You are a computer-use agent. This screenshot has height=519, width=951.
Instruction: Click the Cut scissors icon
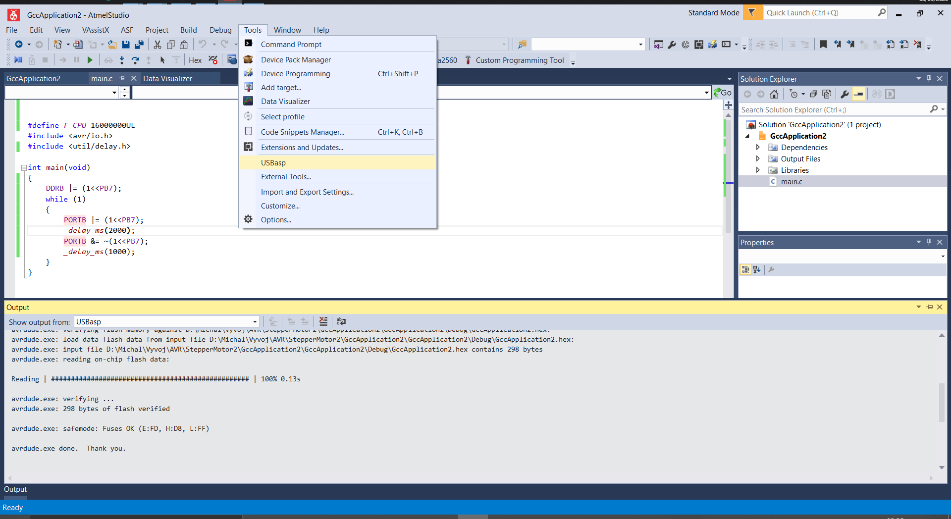pyautogui.click(x=158, y=45)
